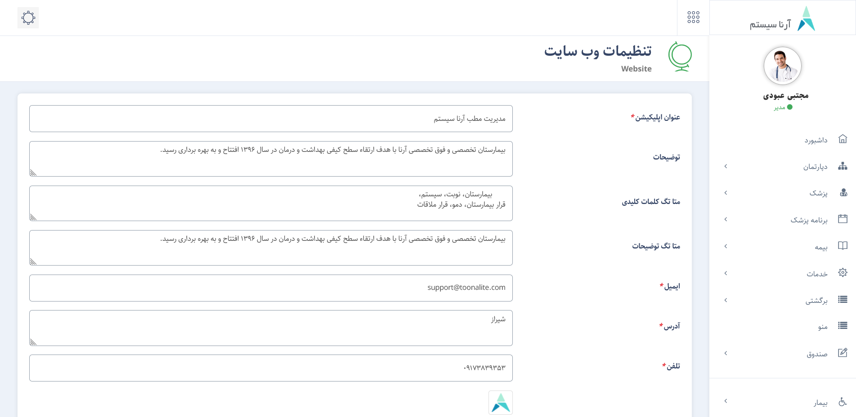The height and width of the screenshot is (417, 856).
Task: Click the doctor schedule calendar icon
Action: [x=843, y=219]
